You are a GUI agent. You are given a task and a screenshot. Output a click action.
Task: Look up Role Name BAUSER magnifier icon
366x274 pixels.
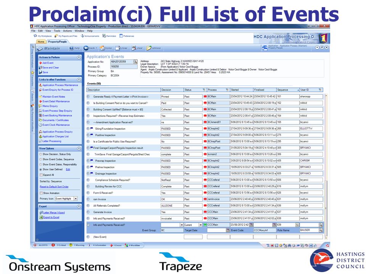pos(321,230)
